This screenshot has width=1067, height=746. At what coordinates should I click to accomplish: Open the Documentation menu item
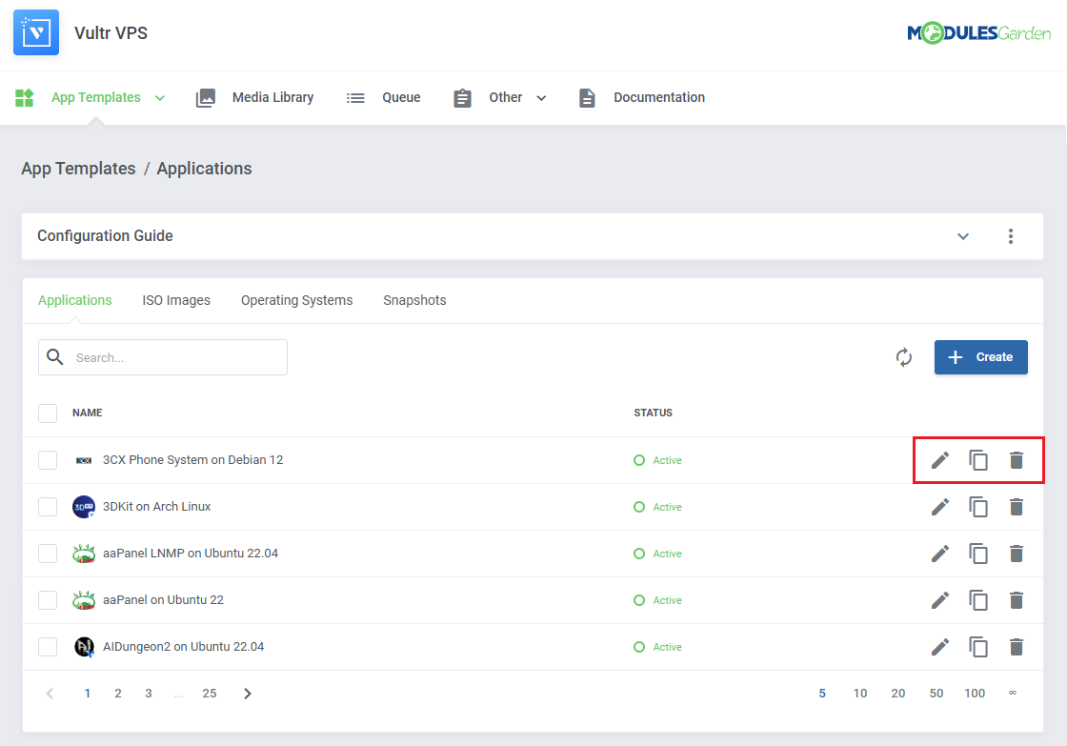coord(659,97)
